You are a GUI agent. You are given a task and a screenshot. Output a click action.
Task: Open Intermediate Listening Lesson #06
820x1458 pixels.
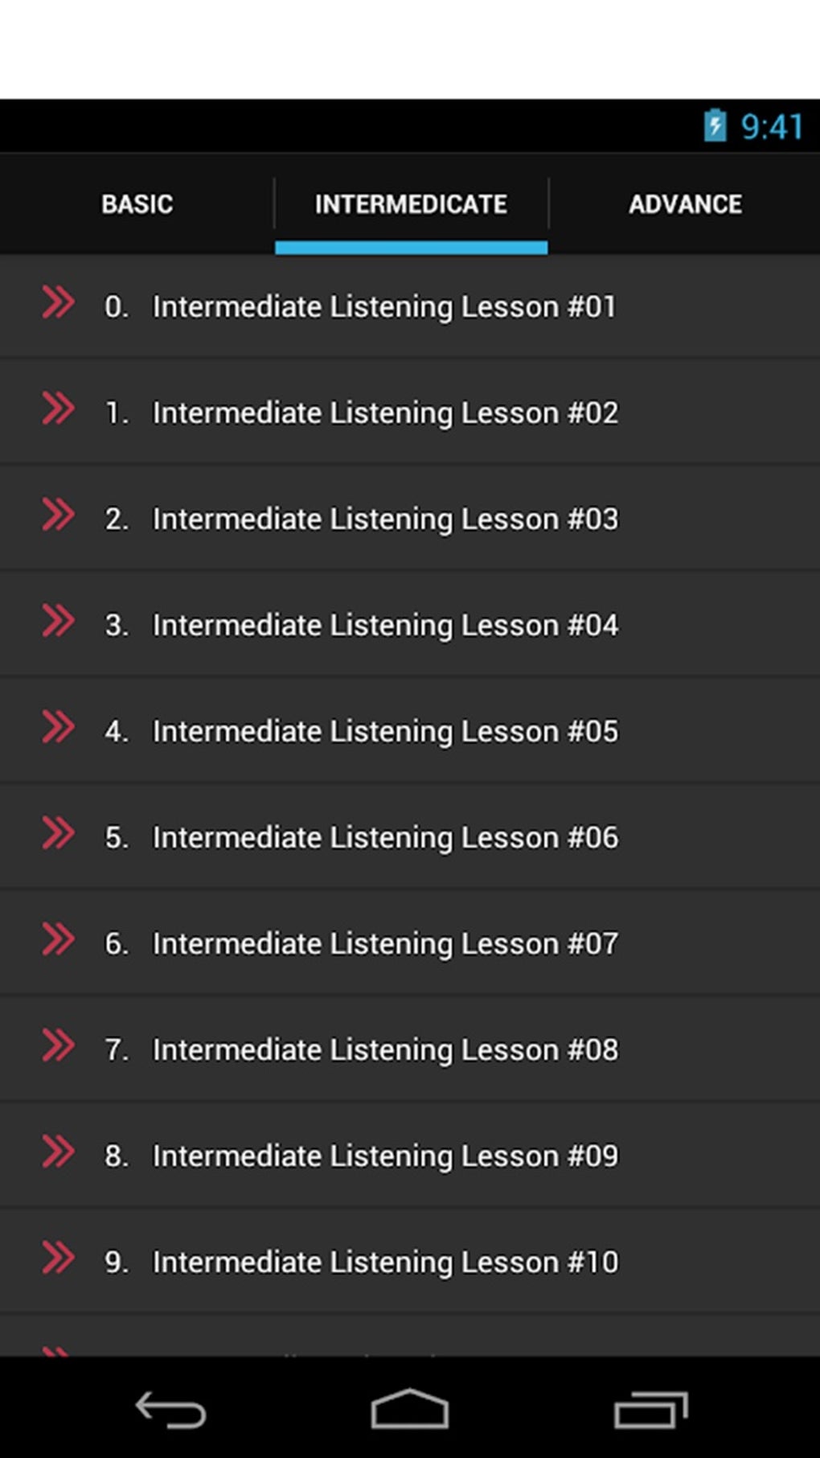point(410,837)
